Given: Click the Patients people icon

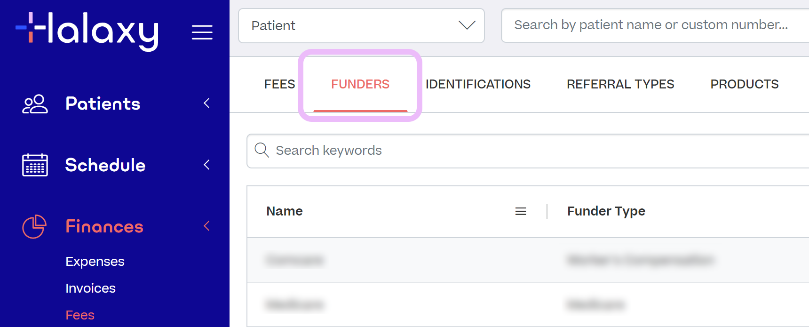Looking at the screenshot, I should (35, 104).
